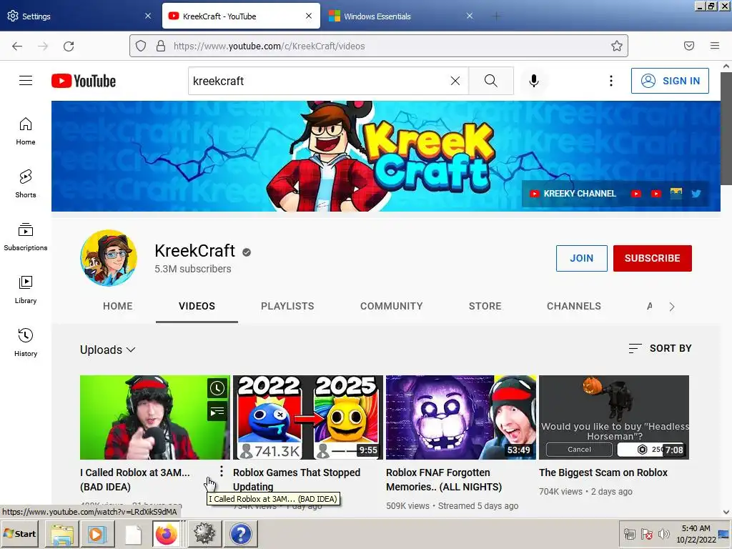Click the magnifier search button
This screenshot has width=732, height=549.
pos(491,81)
